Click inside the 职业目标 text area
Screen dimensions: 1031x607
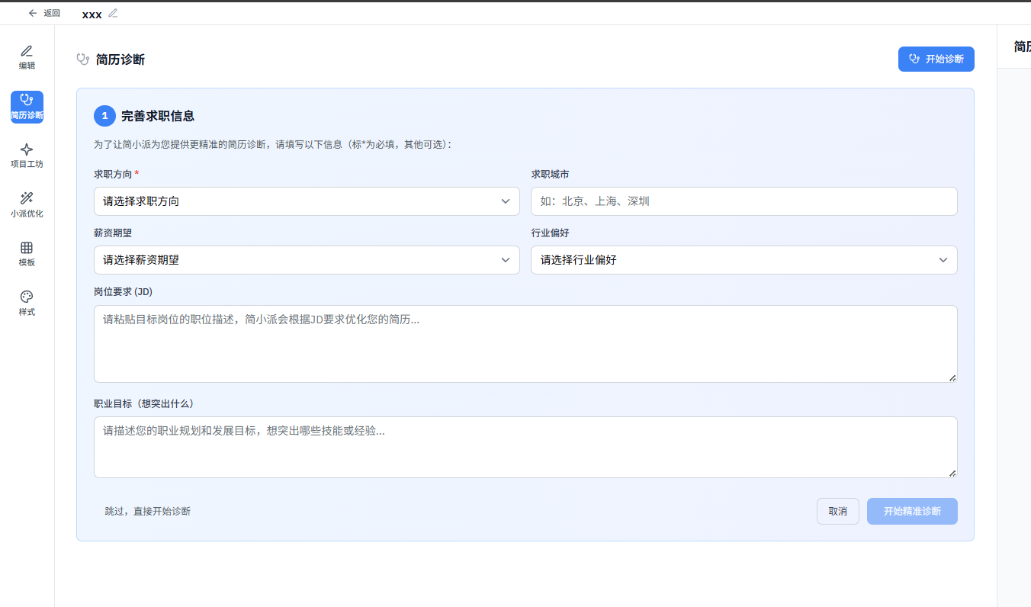point(525,446)
